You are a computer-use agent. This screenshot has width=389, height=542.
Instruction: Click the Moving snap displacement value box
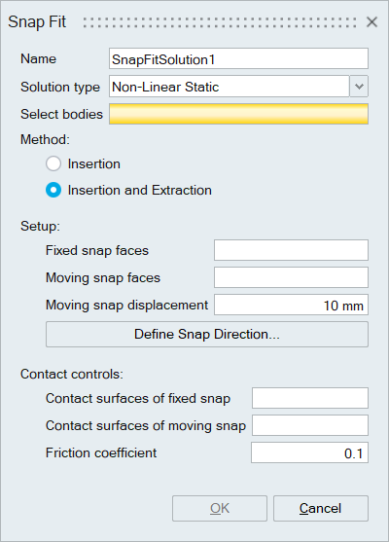pos(291,305)
